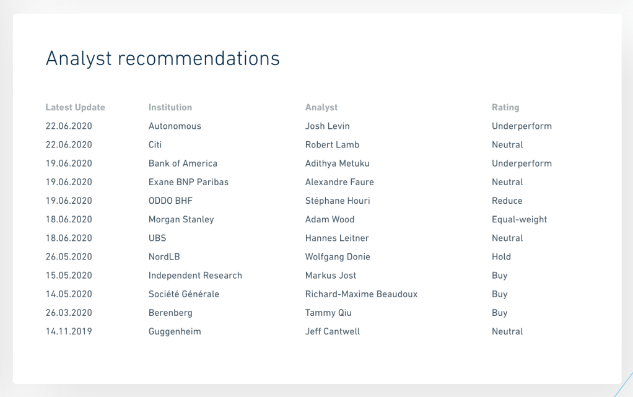
Task: Select analyst Richard-Maxime Beaudoux
Action: 361,294
